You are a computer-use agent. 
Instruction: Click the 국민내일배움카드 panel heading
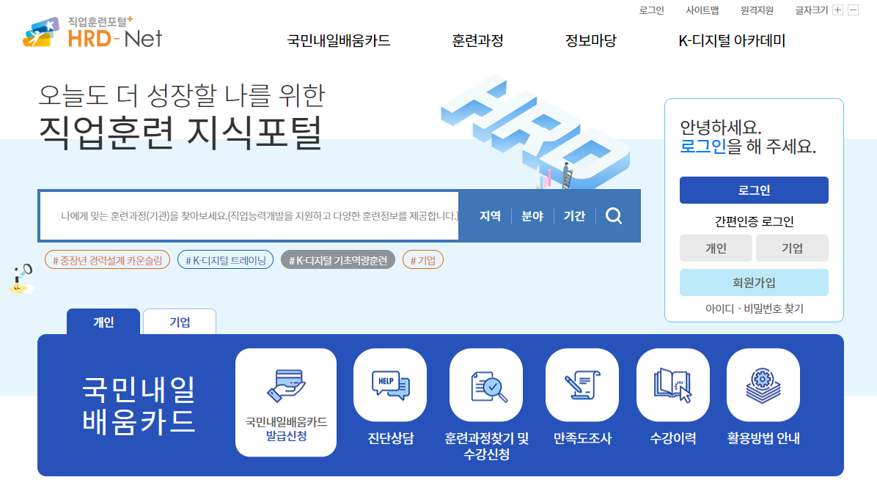click(139, 405)
